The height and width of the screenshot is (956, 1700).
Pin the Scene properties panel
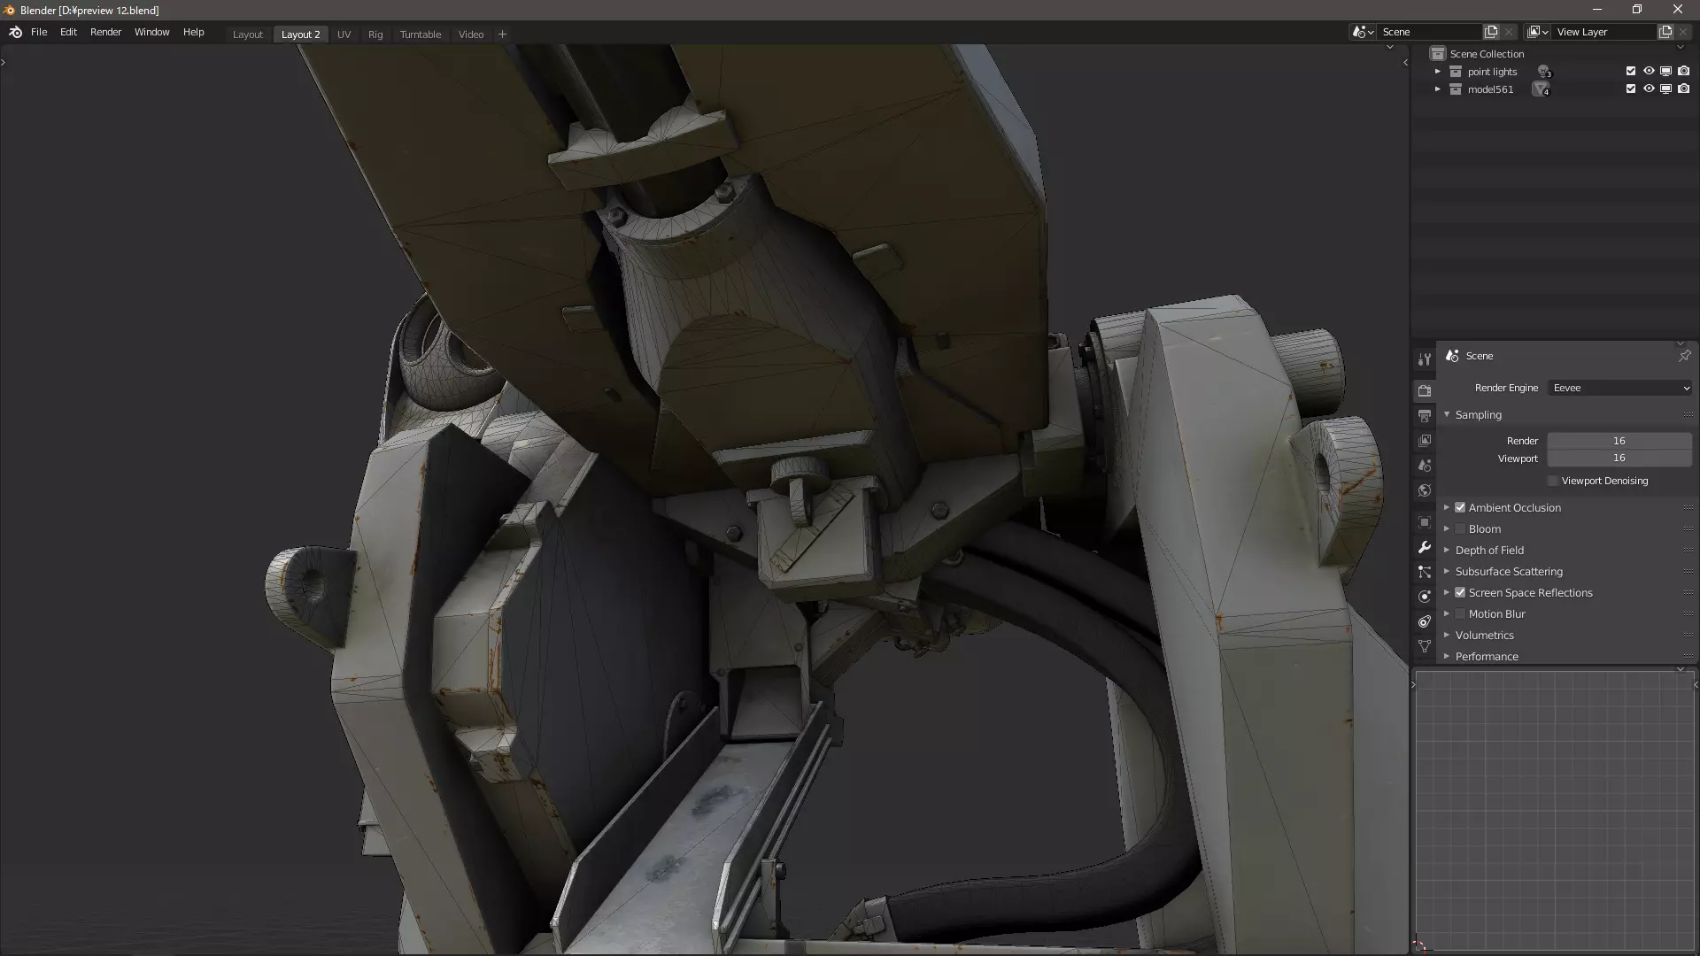(1684, 356)
